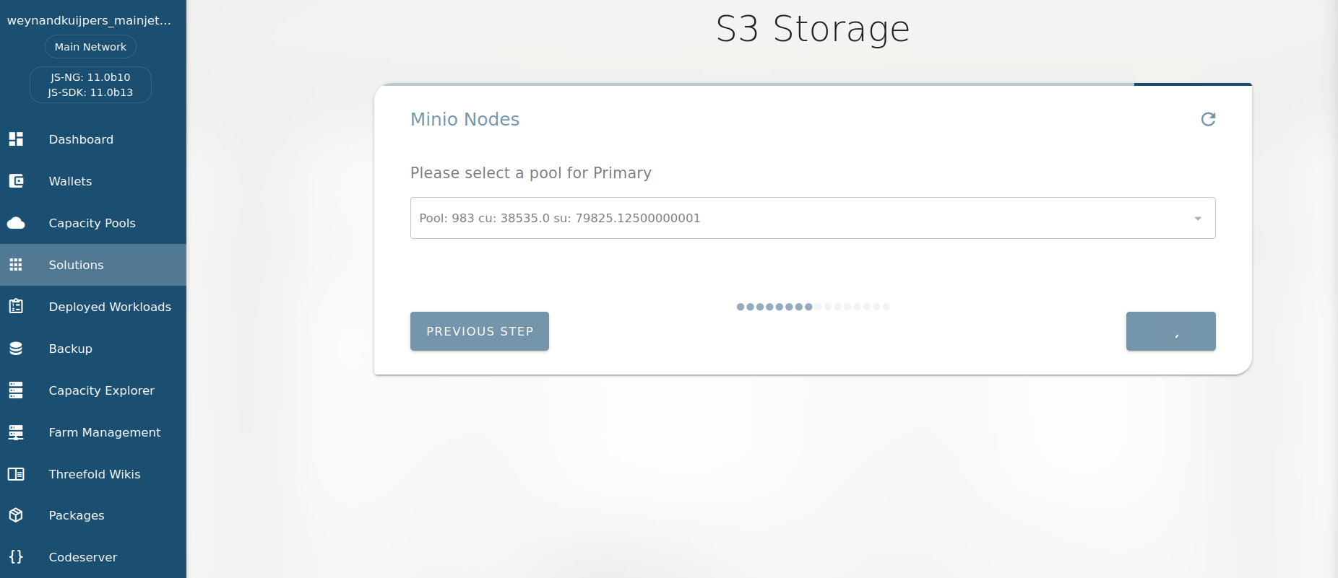1338x578 pixels.
Task: Open Deployed Workloads via its clipboard icon
Action: coord(16,306)
